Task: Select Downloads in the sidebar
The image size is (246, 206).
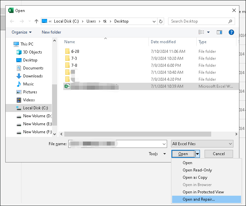Action: [30, 76]
